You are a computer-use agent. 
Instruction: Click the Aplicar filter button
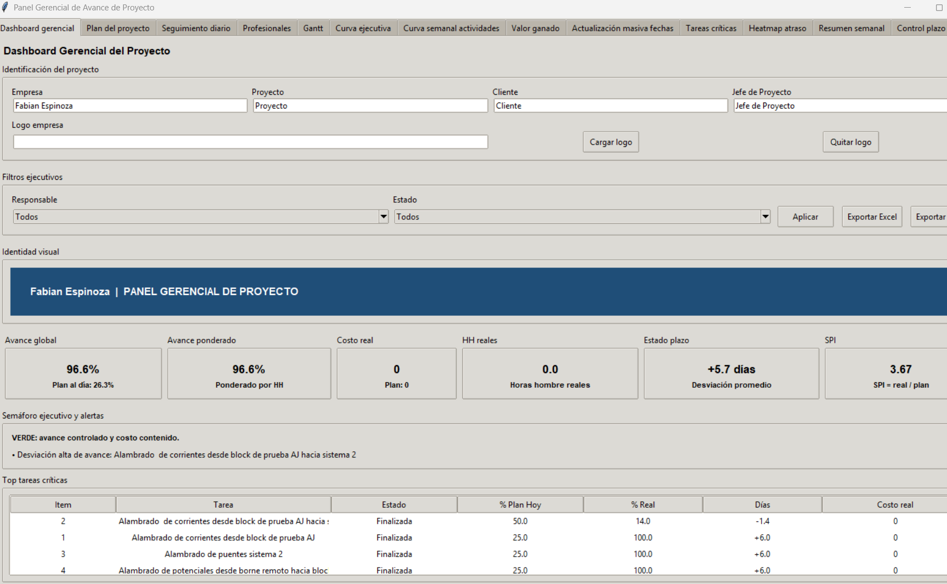(805, 217)
